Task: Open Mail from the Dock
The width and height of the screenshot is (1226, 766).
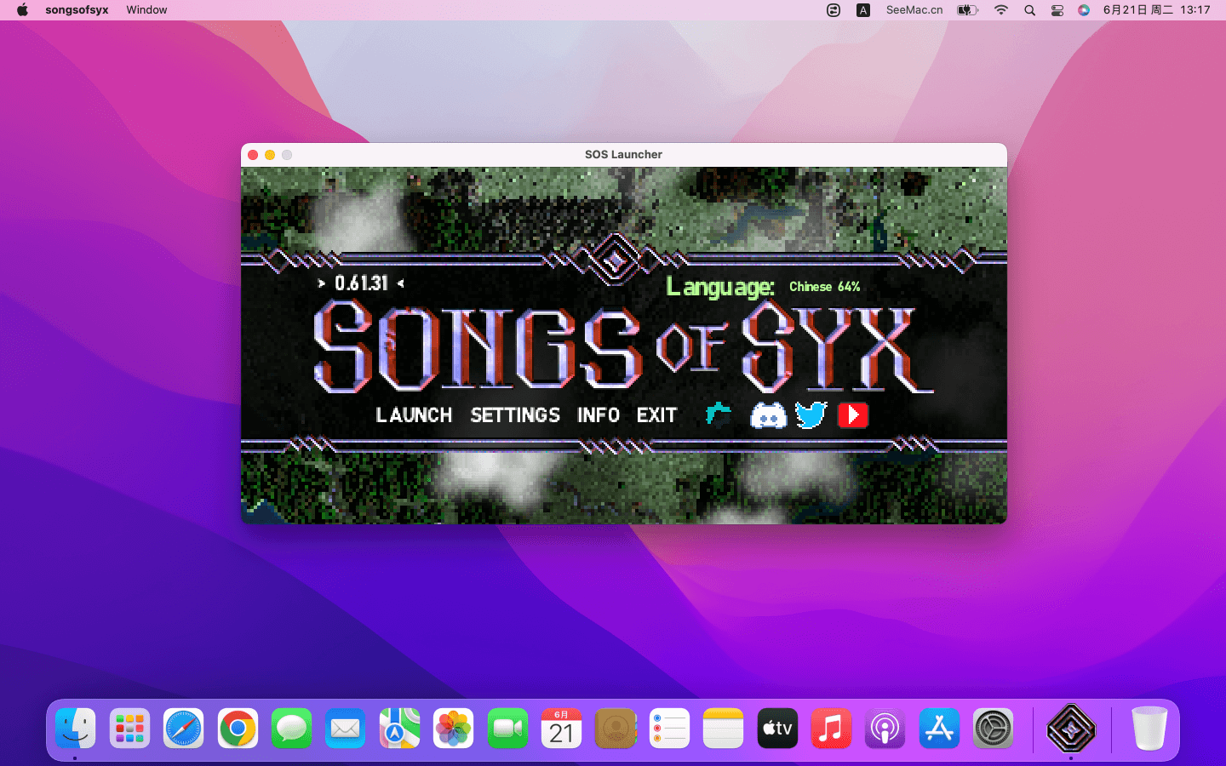Action: click(346, 729)
